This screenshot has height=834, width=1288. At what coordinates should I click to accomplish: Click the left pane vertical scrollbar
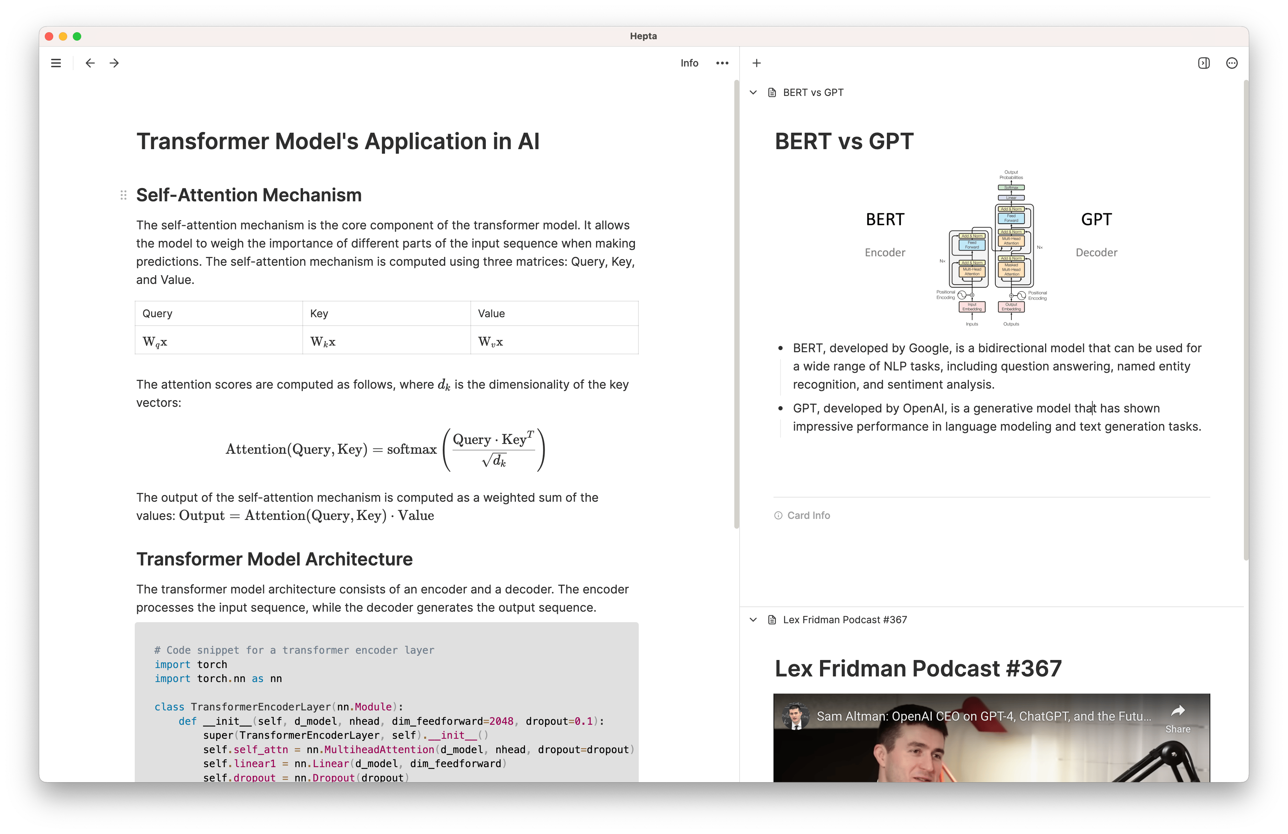pyautogui.click(x=736, y=304)
